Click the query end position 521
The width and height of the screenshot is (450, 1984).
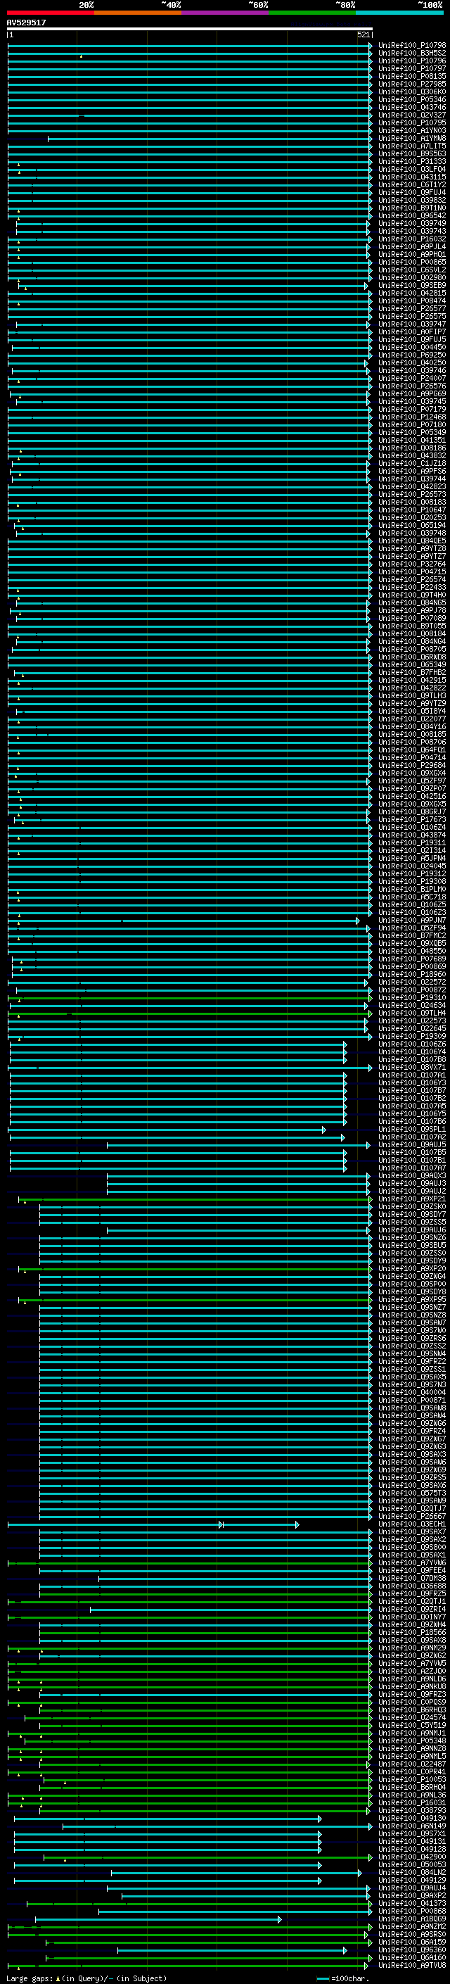point(363,34)
